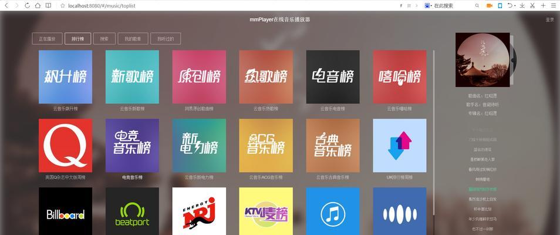Open the blue 飙升榜 chart cover

[65, 76]
